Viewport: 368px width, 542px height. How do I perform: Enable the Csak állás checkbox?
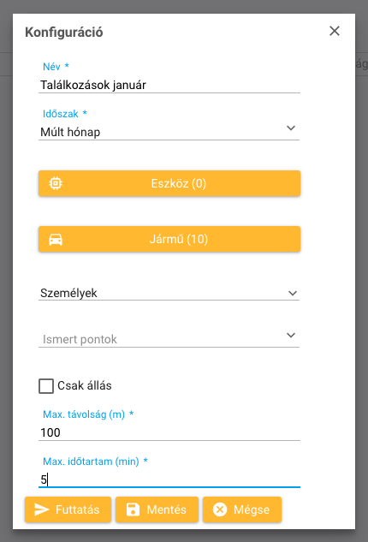coord(46,386)
